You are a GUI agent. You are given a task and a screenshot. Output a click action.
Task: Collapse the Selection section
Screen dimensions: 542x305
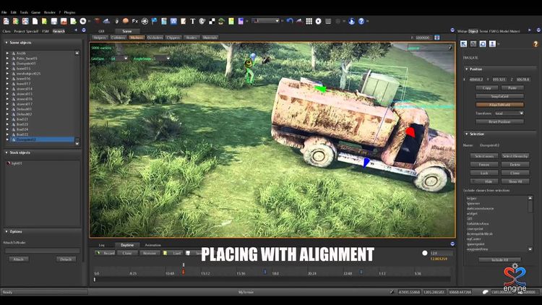tap(466, 134)
